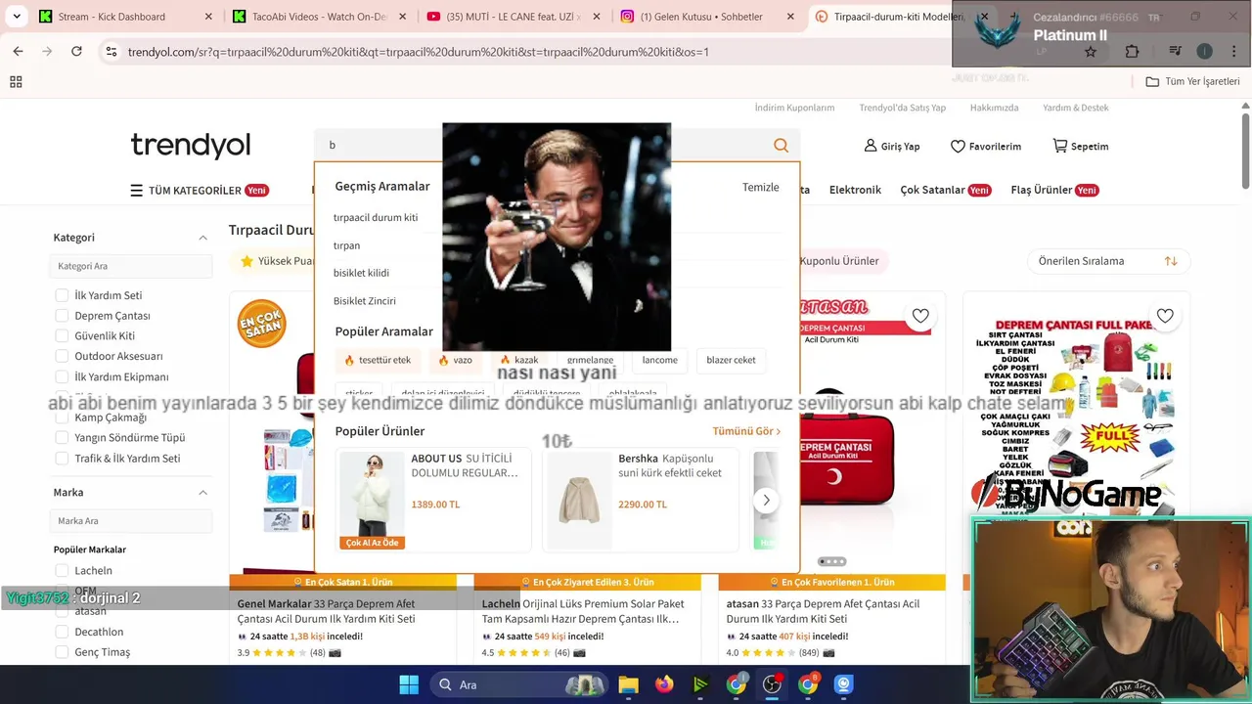The height and width of the screenshot is (704, 1252).
Task: Click sort arrows icon beside Önerilen Sıralama
Action: [x=1171, y=261]
